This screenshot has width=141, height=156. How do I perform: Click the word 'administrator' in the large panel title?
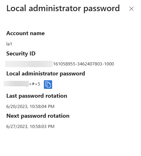(55, 8)
